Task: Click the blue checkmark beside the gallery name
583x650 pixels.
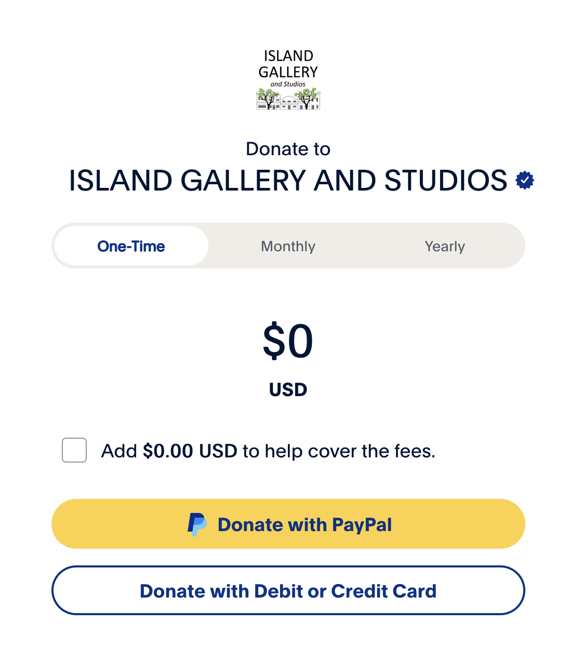Action: pos(524,180)
